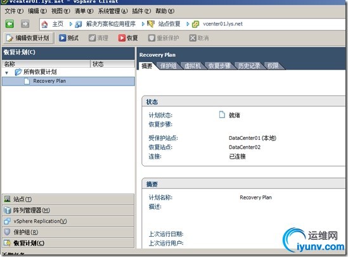Open the 阵列管理器(M) navigation panel
Image resolution: width=348 pixels, height=257 pixels.
(x=68, y=210)
